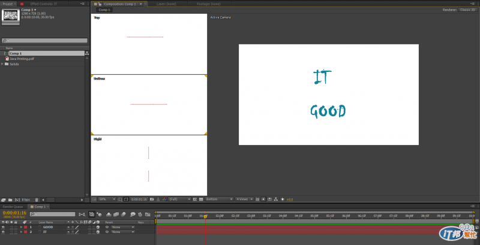The image size is (480, 245).
Task: Enable Frame Blending icon in timeline
Action: tap(116, 214)
